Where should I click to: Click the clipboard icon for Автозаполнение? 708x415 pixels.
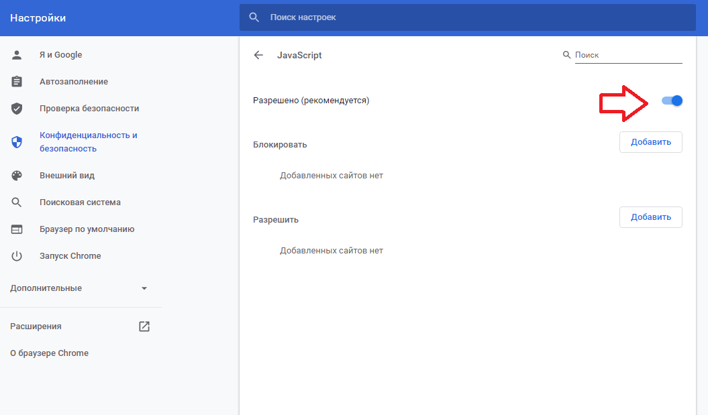(17, 82)
